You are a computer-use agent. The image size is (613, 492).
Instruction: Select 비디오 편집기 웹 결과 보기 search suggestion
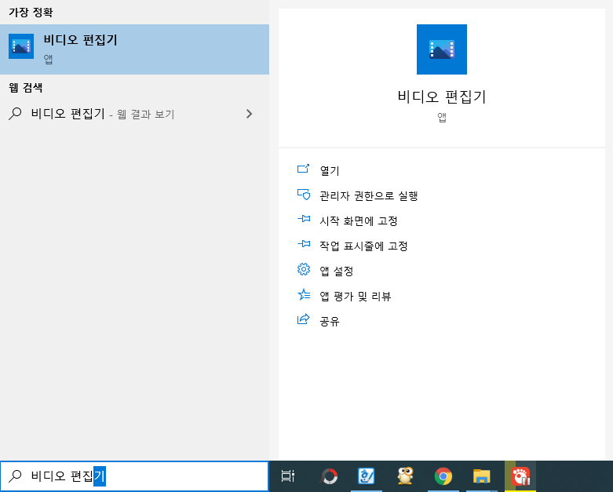134,114
